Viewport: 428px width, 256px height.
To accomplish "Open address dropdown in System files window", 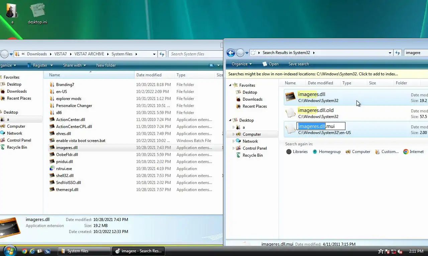I will 154,54.
